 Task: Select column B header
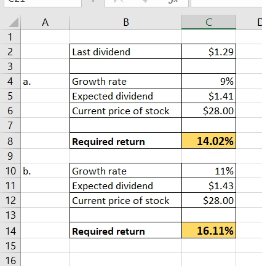coord(126,22)
